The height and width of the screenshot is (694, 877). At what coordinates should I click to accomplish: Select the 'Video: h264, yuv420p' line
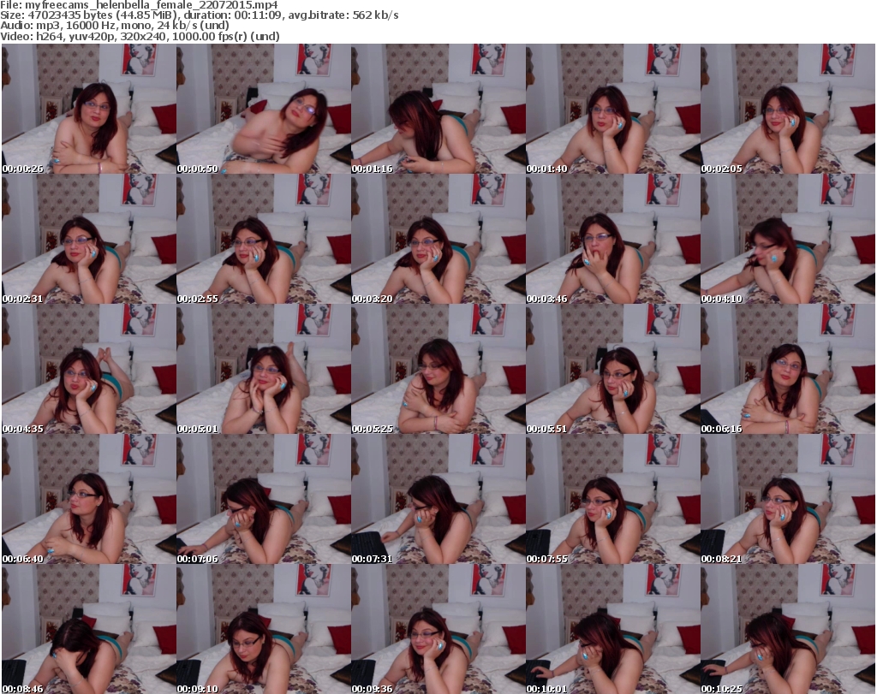click(140, 36)
